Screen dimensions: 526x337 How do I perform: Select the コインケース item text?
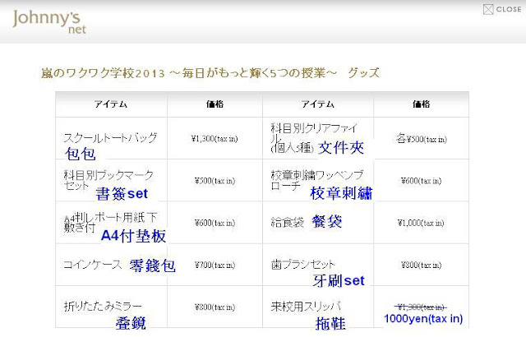[92, 265]
